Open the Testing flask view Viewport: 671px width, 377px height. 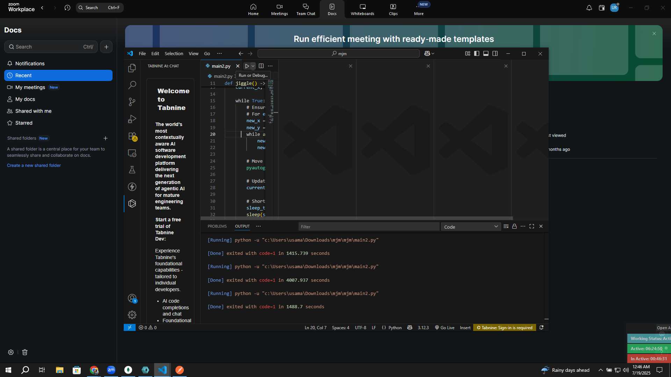pos(132,170)
